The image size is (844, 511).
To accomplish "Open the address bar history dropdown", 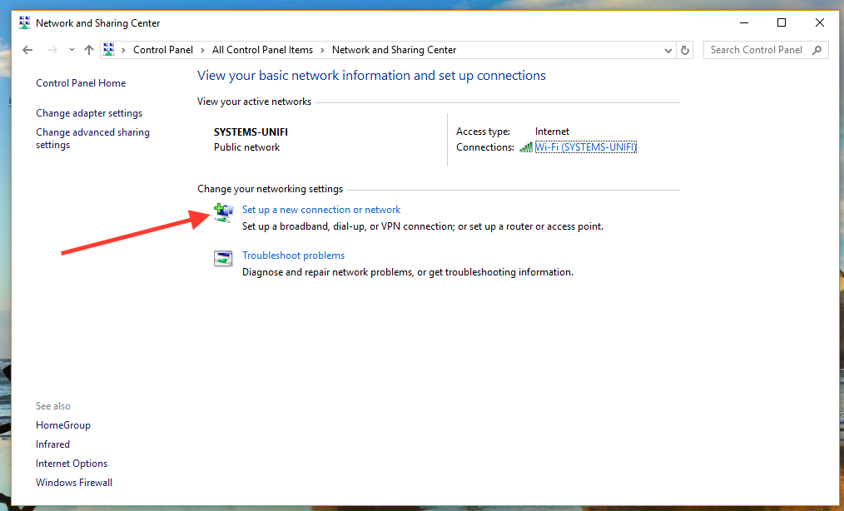I will [668, 50].
